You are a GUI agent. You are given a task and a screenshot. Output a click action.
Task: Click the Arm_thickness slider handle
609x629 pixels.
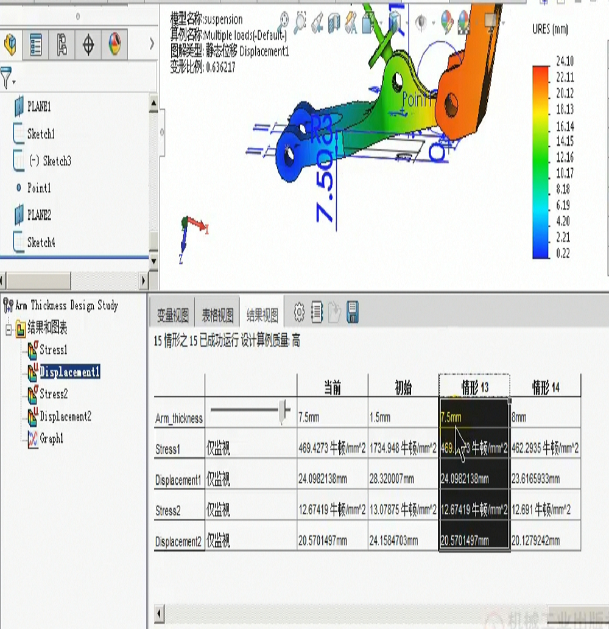283,411
